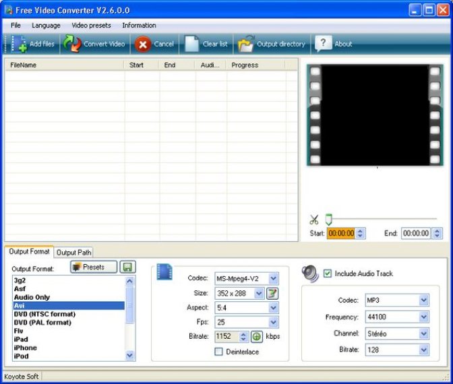Open the Video presets menu
This screenshot has width=453, height=384.
[91, 26]
